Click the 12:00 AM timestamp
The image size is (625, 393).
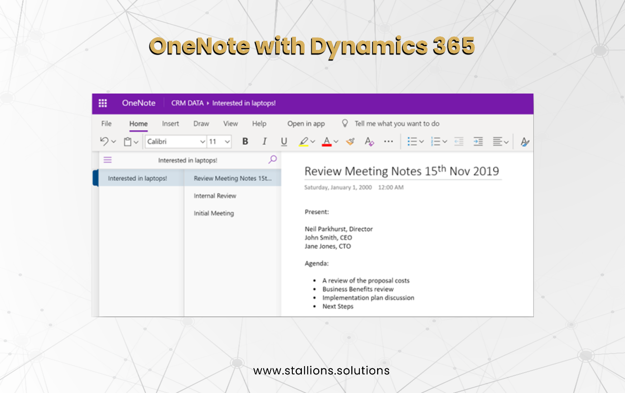pyautogui.click(x=391, y=187)
